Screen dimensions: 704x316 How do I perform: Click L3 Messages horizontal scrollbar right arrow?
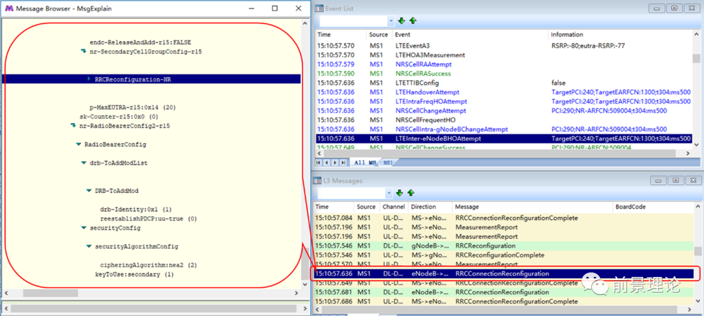690,309
